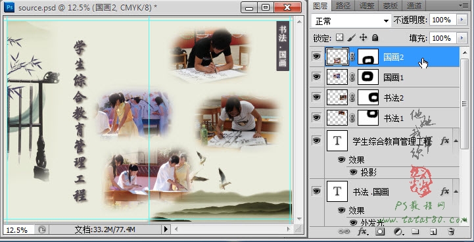The image size is (474, 242).
Task: Switch to 调整 tab
Action: [367, 5]
